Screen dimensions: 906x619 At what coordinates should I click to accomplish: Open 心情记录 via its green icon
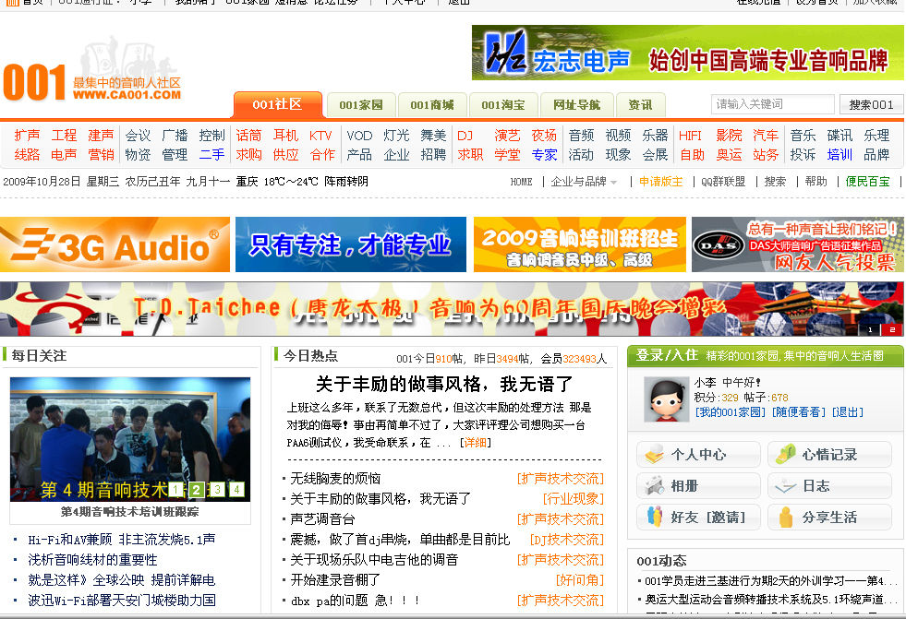[786, 455]
